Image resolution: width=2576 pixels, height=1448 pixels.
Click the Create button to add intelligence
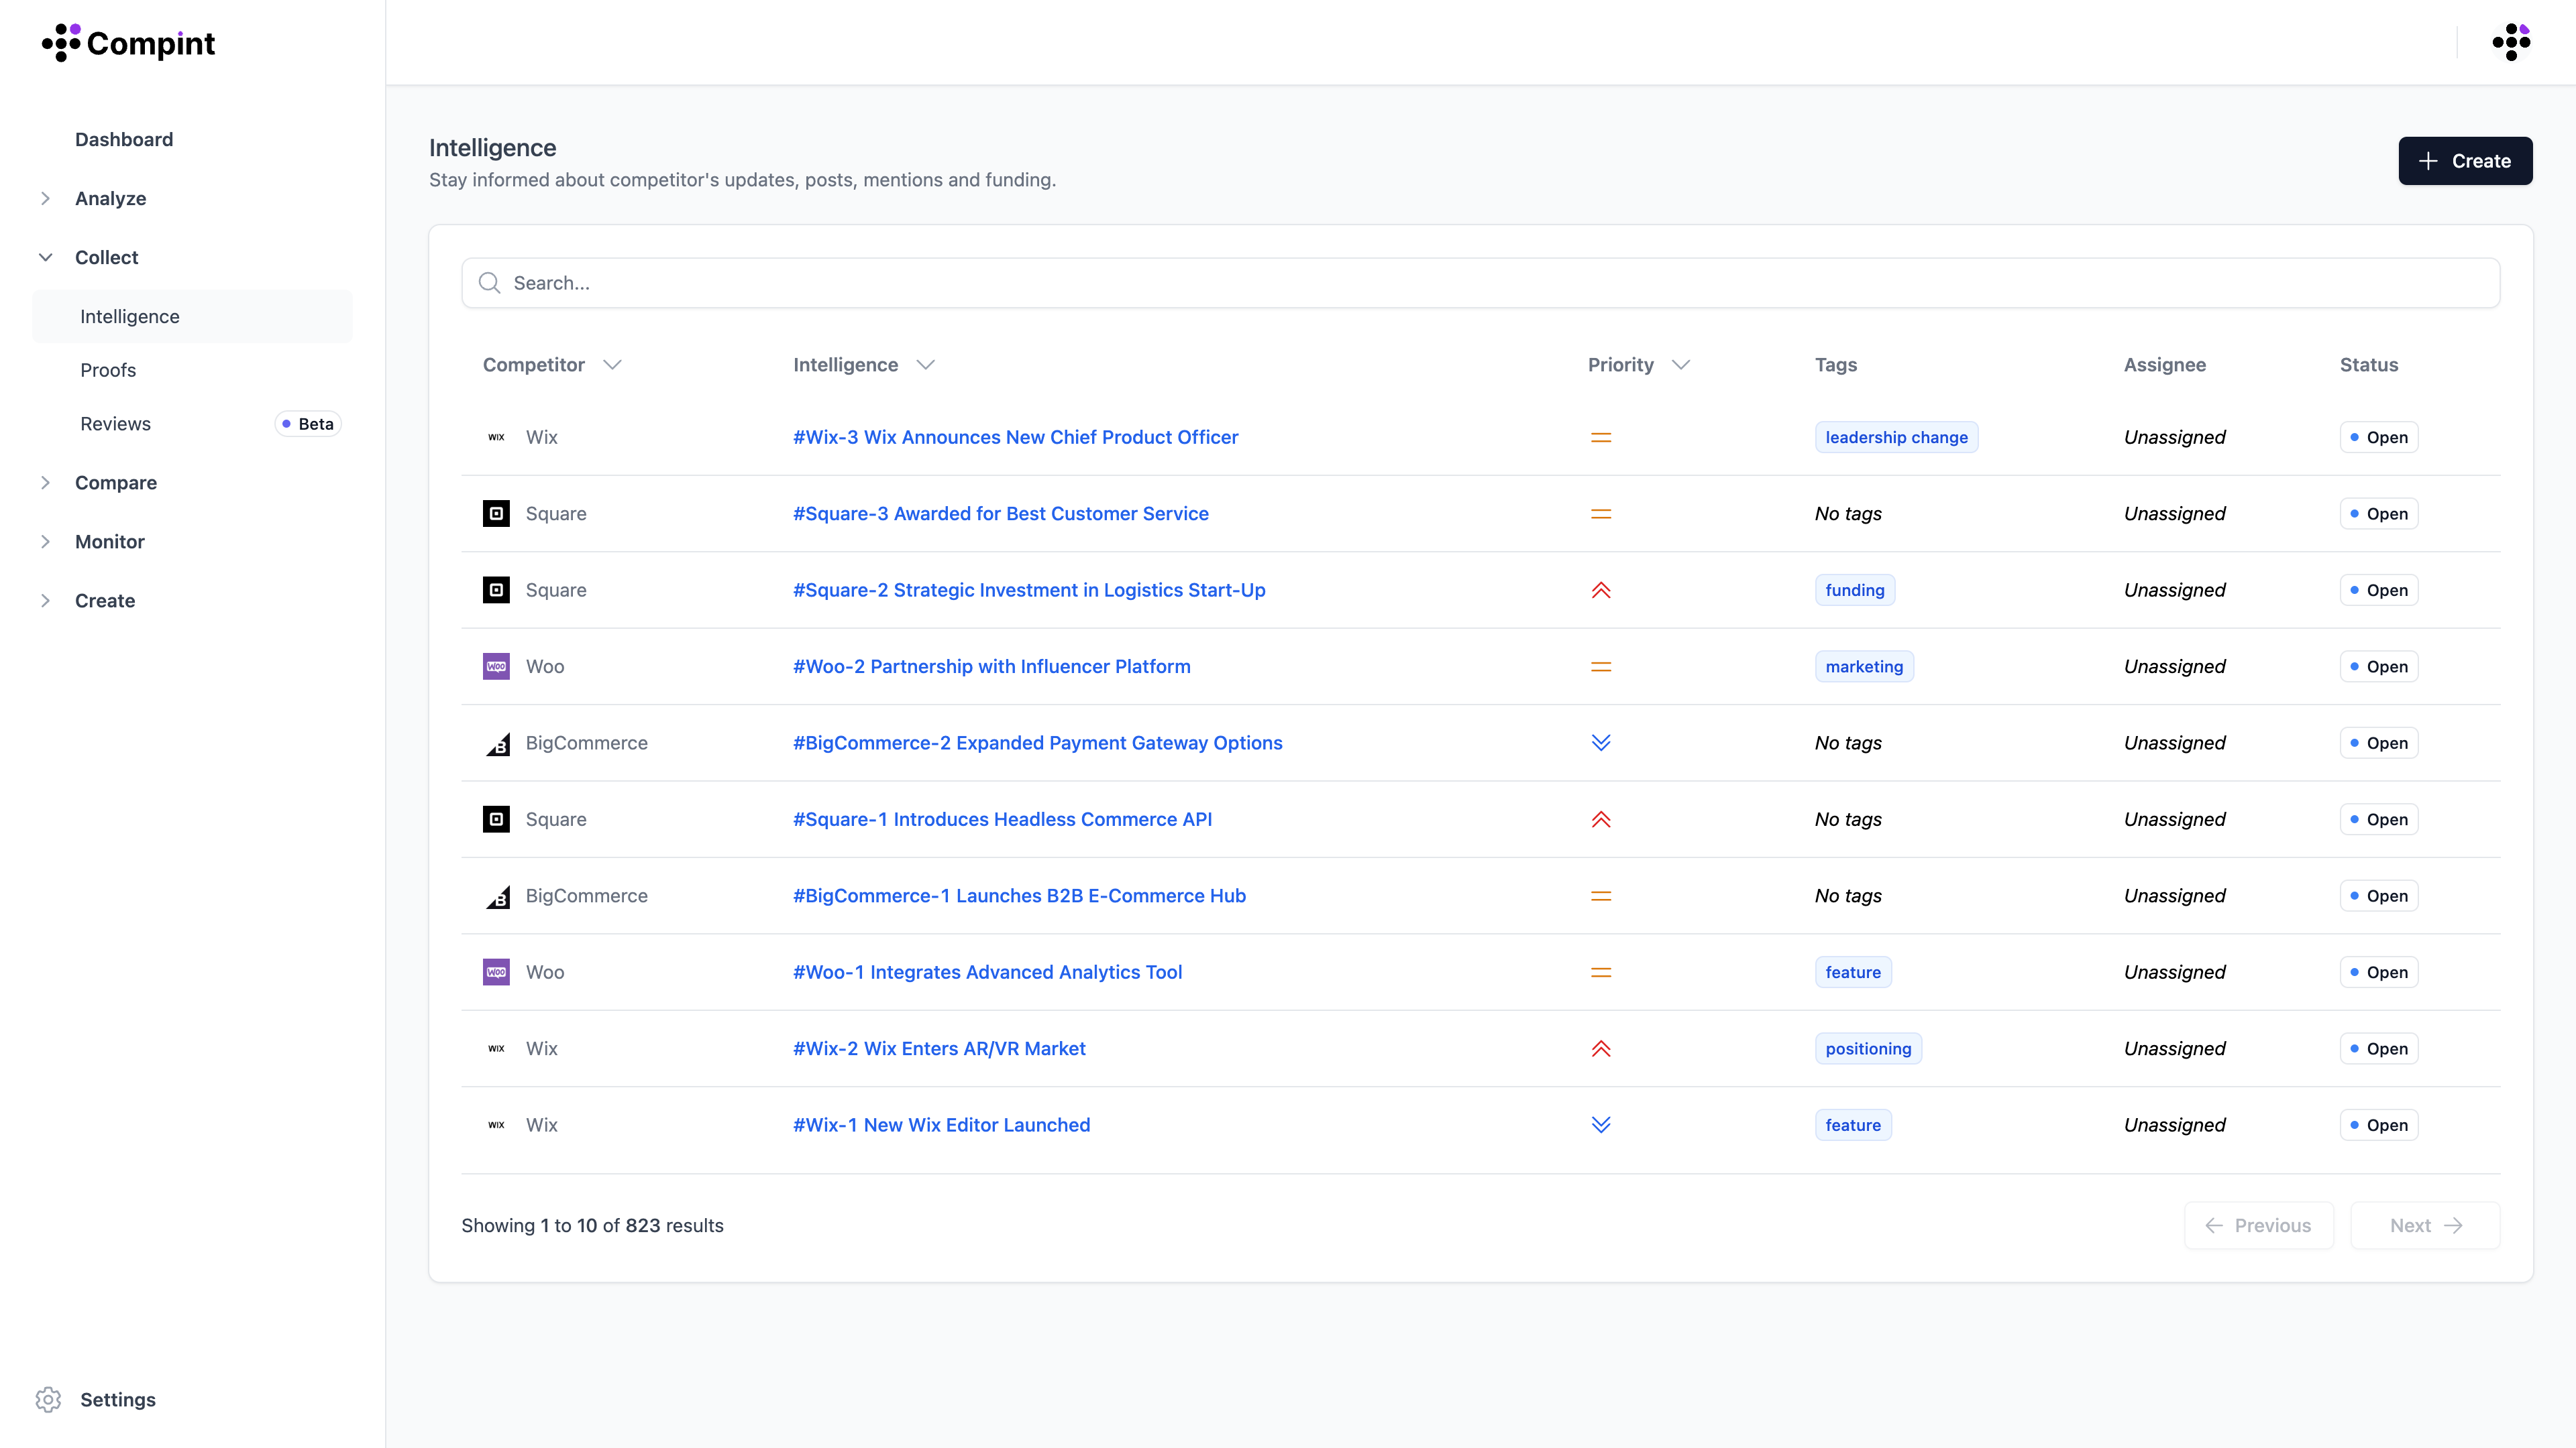(x=2464, y=161)
